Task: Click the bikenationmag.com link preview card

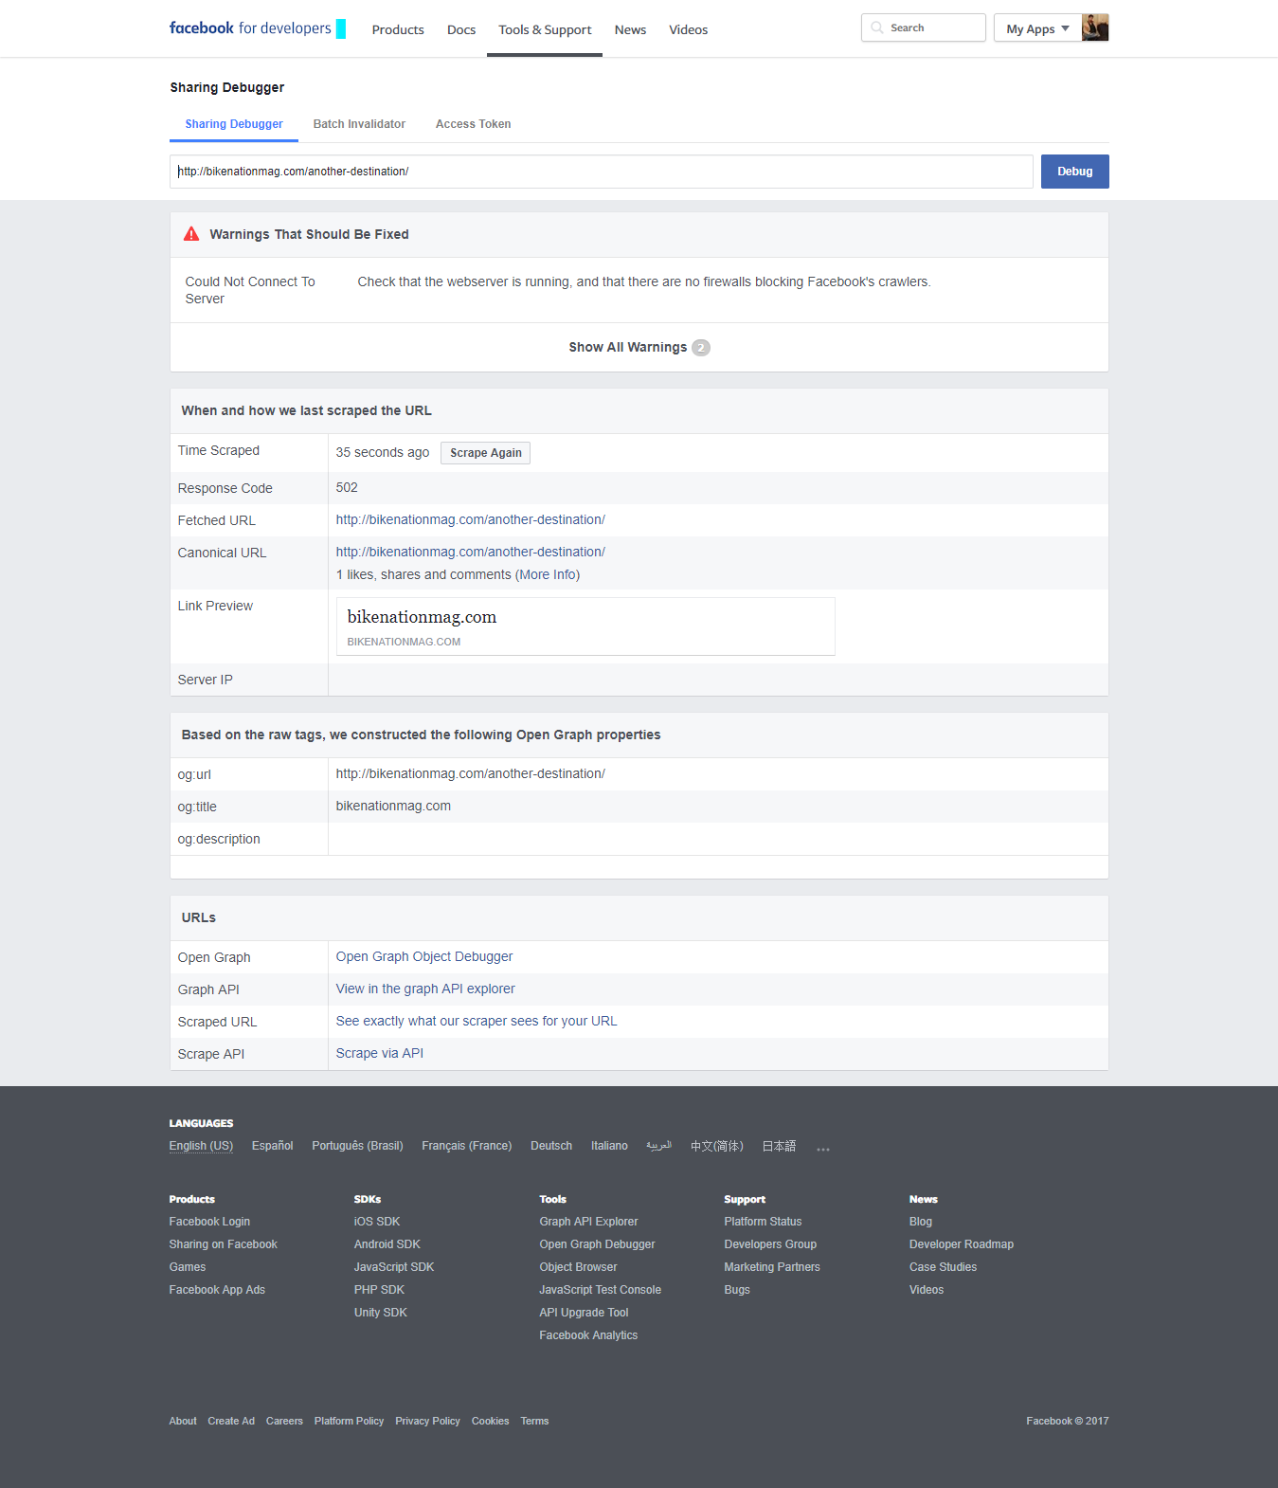Action: tap(585, 626)
